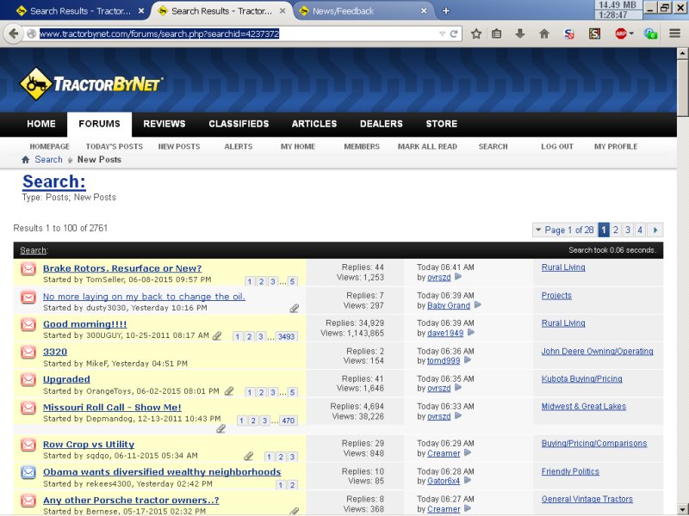689x516 pixels.
Task: Click the site identity globe icon in address bar
Action: tap(31, 34)
